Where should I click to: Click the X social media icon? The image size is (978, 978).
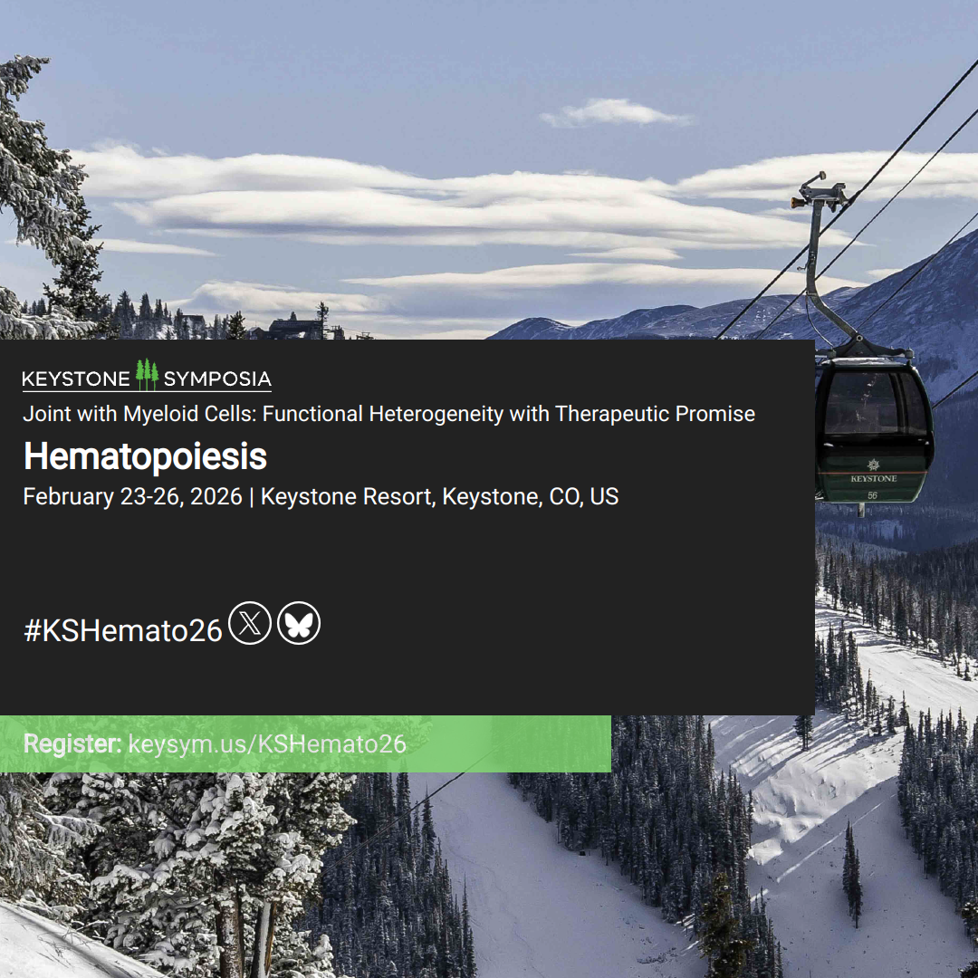coord(250,623)
